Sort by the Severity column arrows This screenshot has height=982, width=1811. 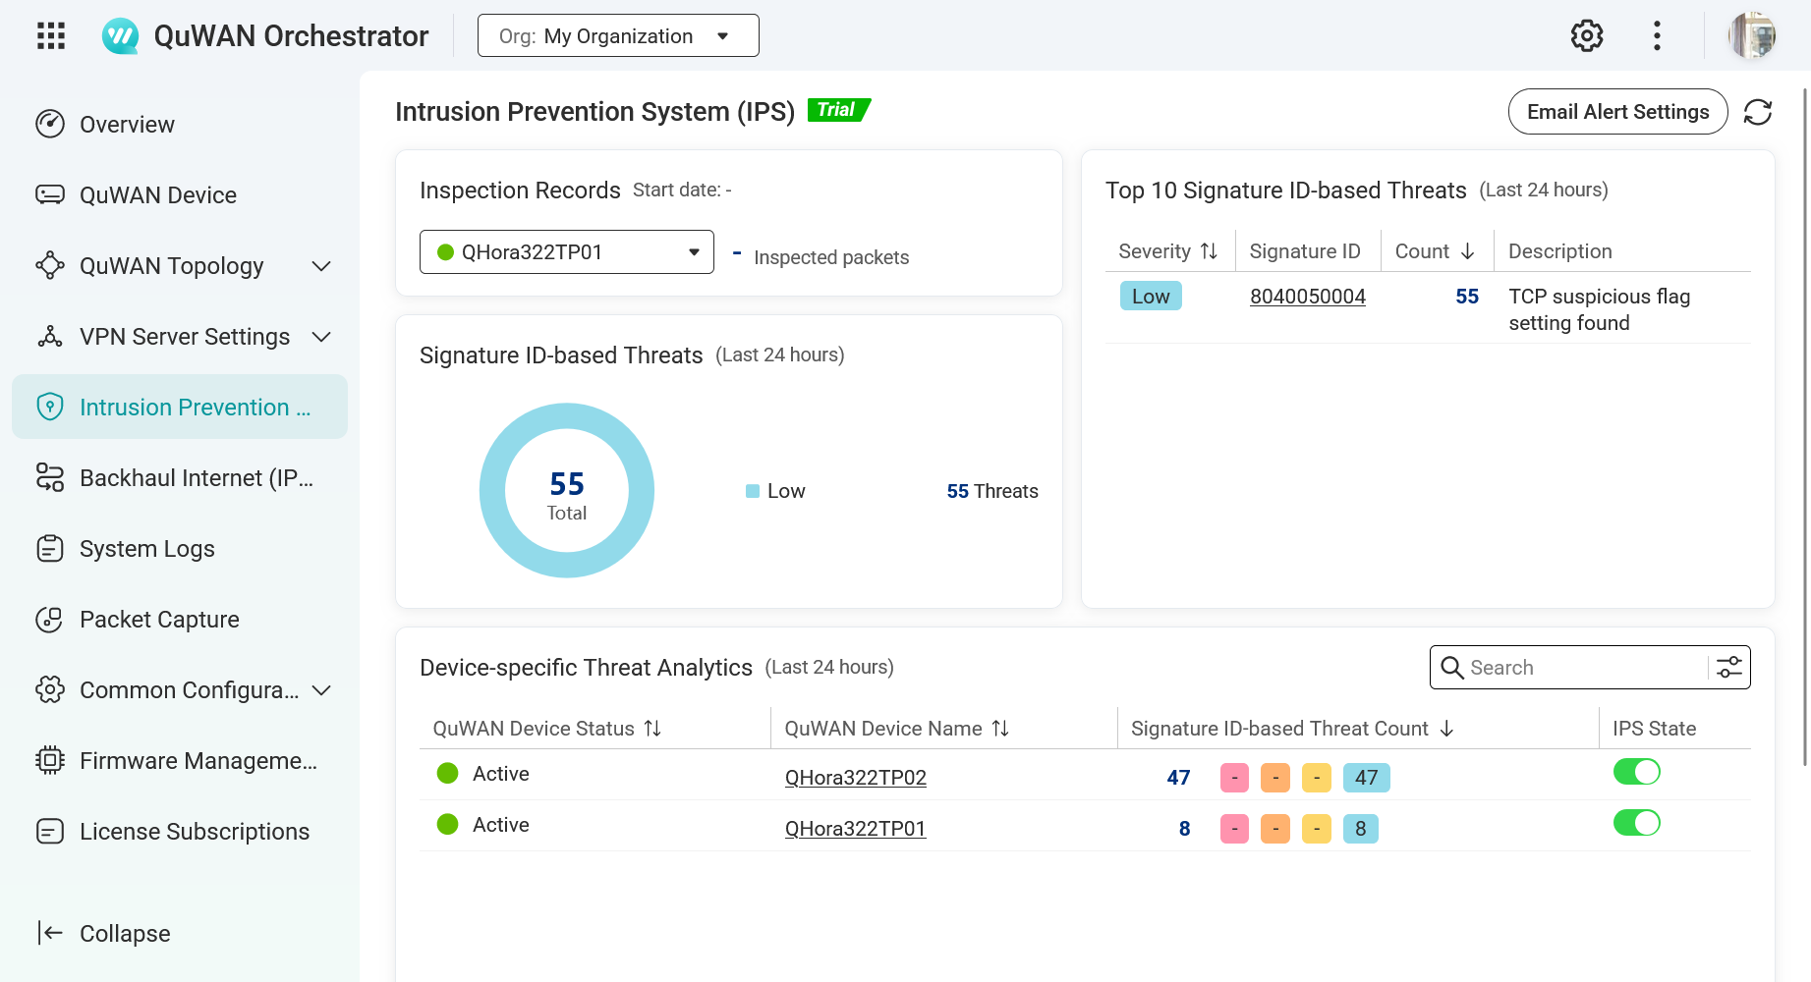tap(1209, 251)
